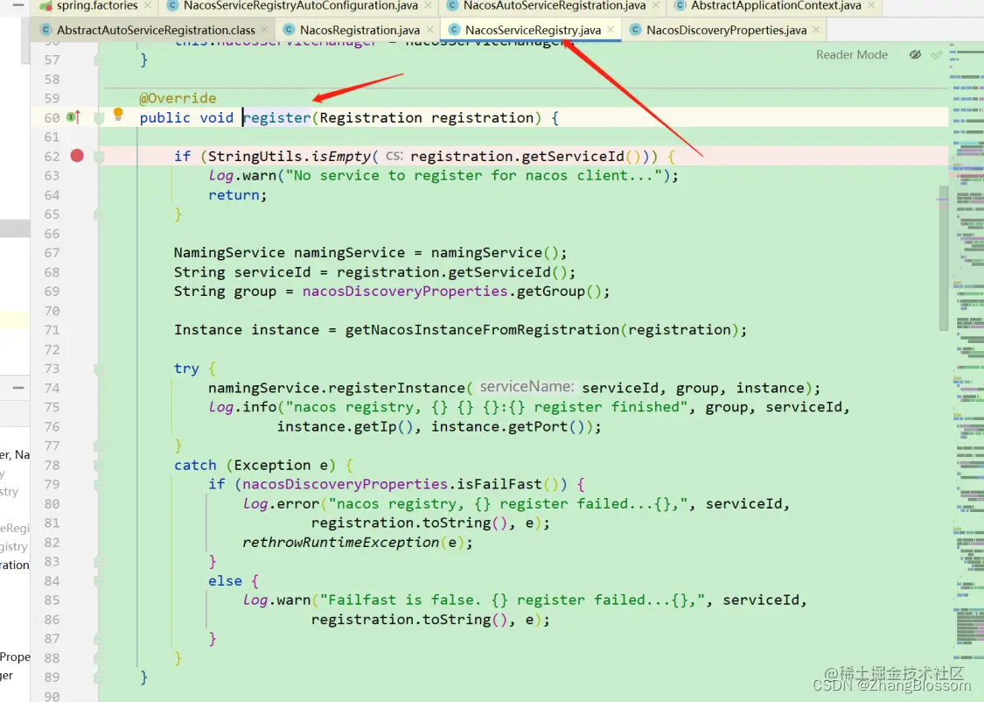Close the NacosRegistration.java tab
Viewport: 984px width, 702px height.
pos(429,30)
